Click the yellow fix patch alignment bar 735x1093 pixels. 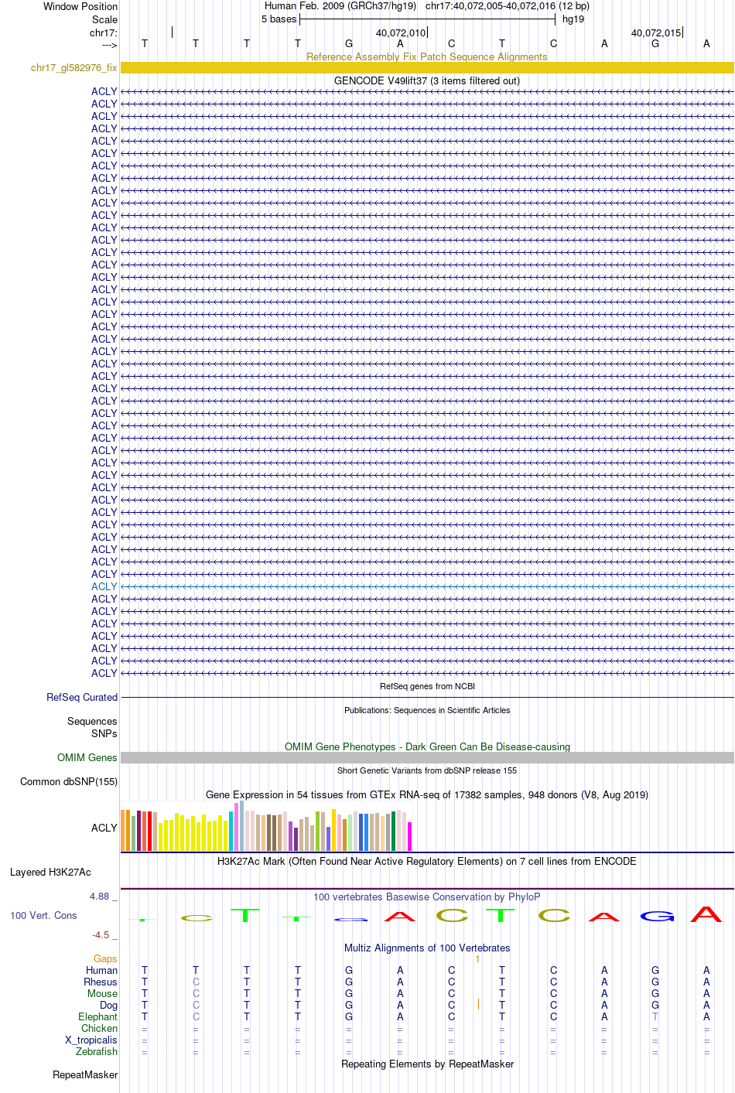[x=427, y=68]
